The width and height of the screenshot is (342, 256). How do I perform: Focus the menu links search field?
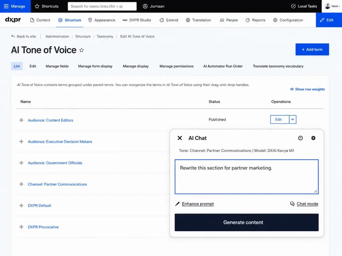click(102, 6)
